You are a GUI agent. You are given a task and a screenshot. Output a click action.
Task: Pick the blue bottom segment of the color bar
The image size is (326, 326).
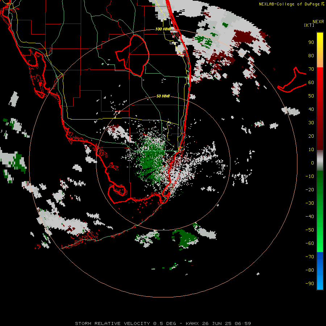(320, 271)
